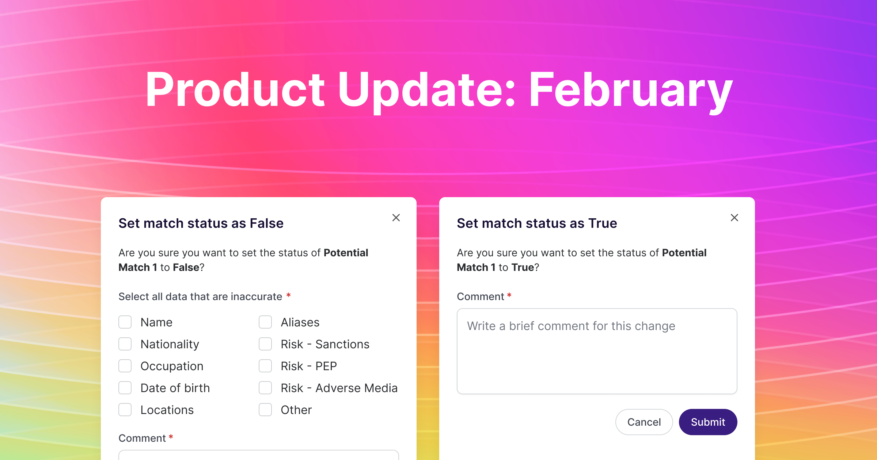Click the comment field in False dialog
Viewport: 877px width, 460px height.
coord(259,455)
